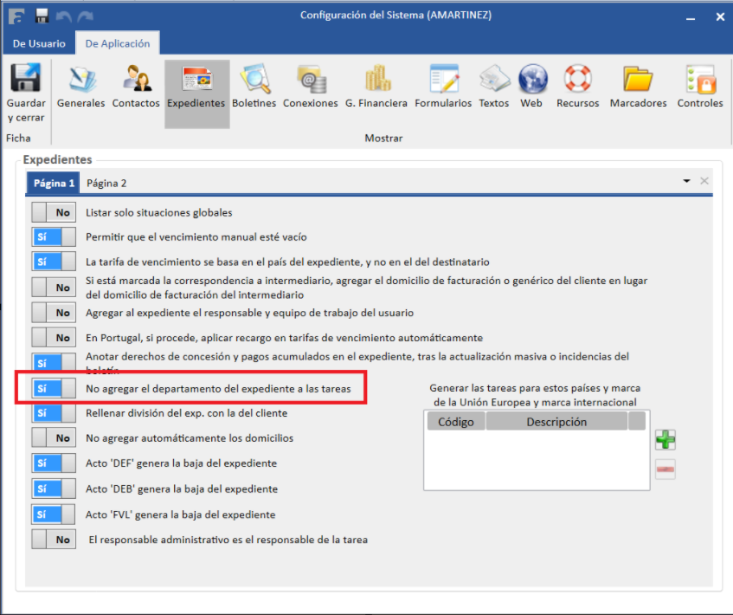Toggle Acto 'DEF' genera la baja switch
Screen dimensions: 733x615
54,463
